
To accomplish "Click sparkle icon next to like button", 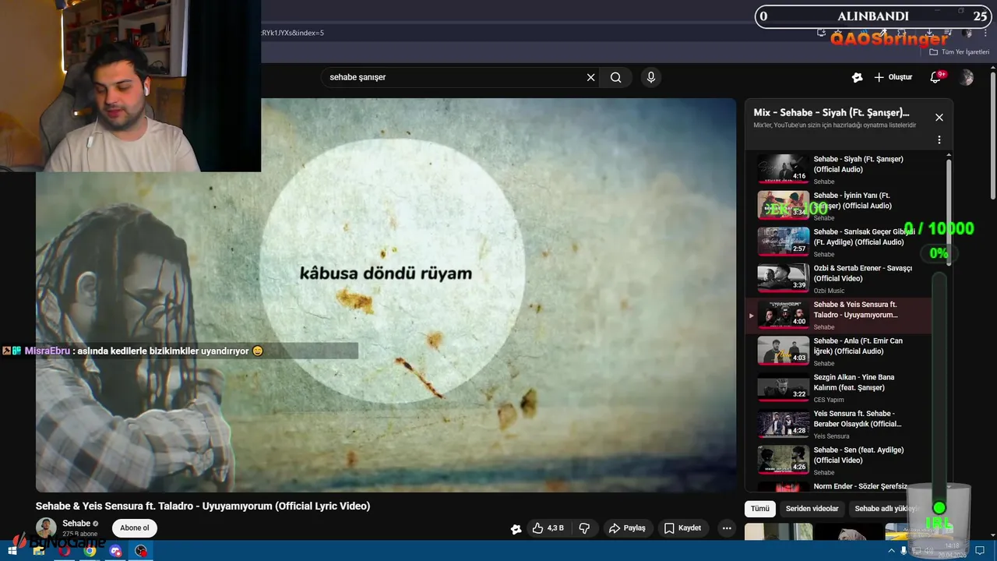I will (516, 528).
